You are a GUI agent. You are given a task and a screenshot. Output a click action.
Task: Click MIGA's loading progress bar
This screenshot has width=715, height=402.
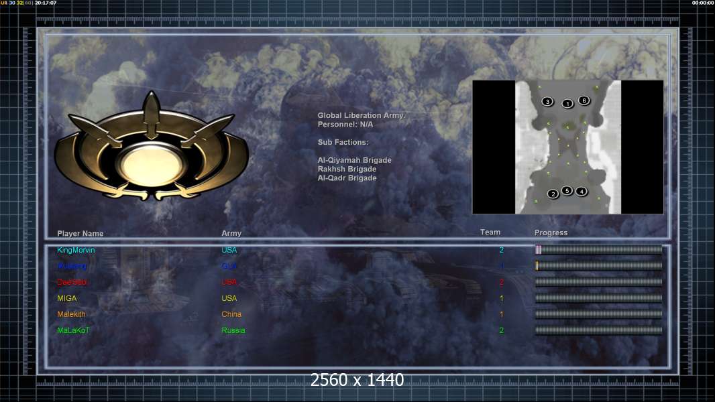[598, 298]
